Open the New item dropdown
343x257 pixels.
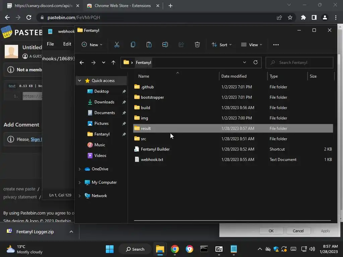(x=92, y=45)
